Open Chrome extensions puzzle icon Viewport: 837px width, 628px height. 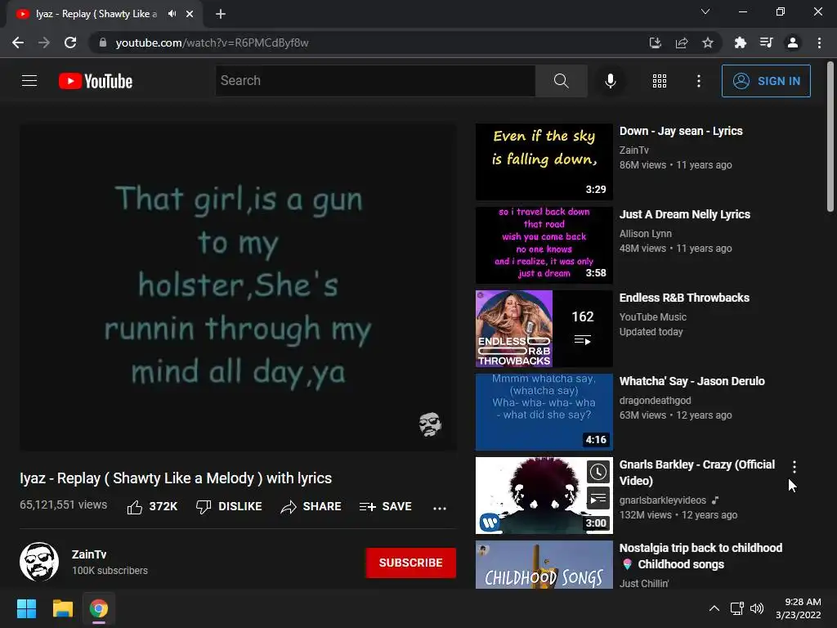pos(740,43)
